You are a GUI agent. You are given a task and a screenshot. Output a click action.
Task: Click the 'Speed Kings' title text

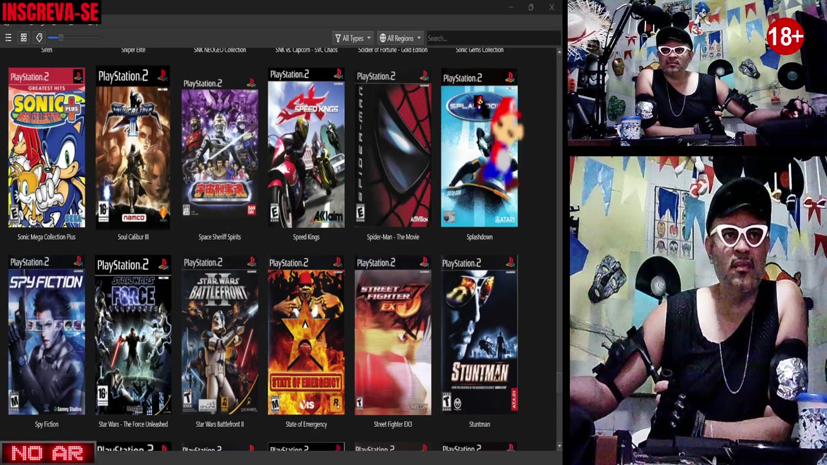coord(306,237)
